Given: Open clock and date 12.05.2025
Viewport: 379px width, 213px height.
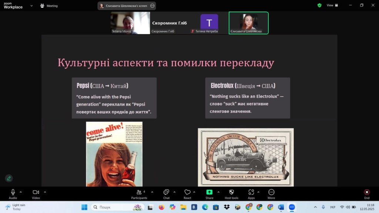Looking at the screenshot, I should click(367, 207).
